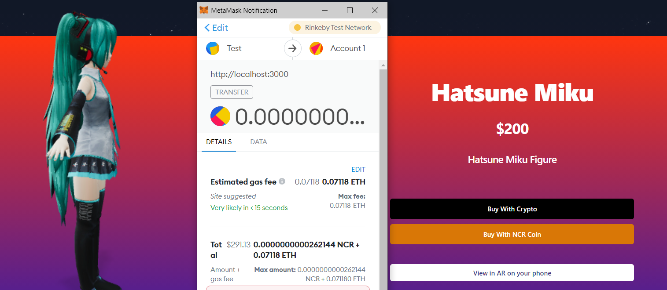Click the MetaMask fox icon in title bar
667x290 pixels.
pyautogui.click(x=204, y=10)
